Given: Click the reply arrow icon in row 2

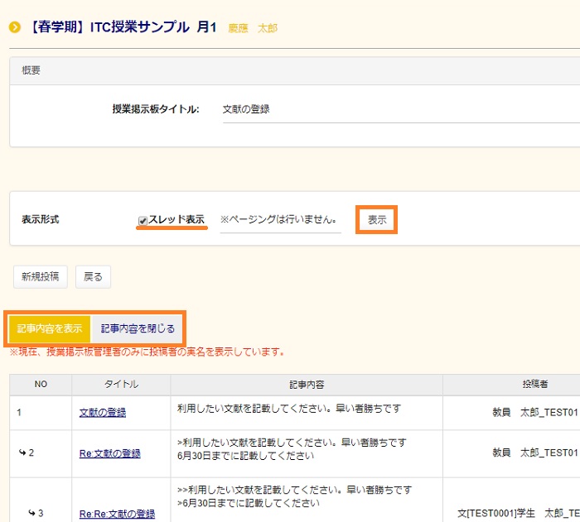Looking at the screenshot, I should [22, 453].
